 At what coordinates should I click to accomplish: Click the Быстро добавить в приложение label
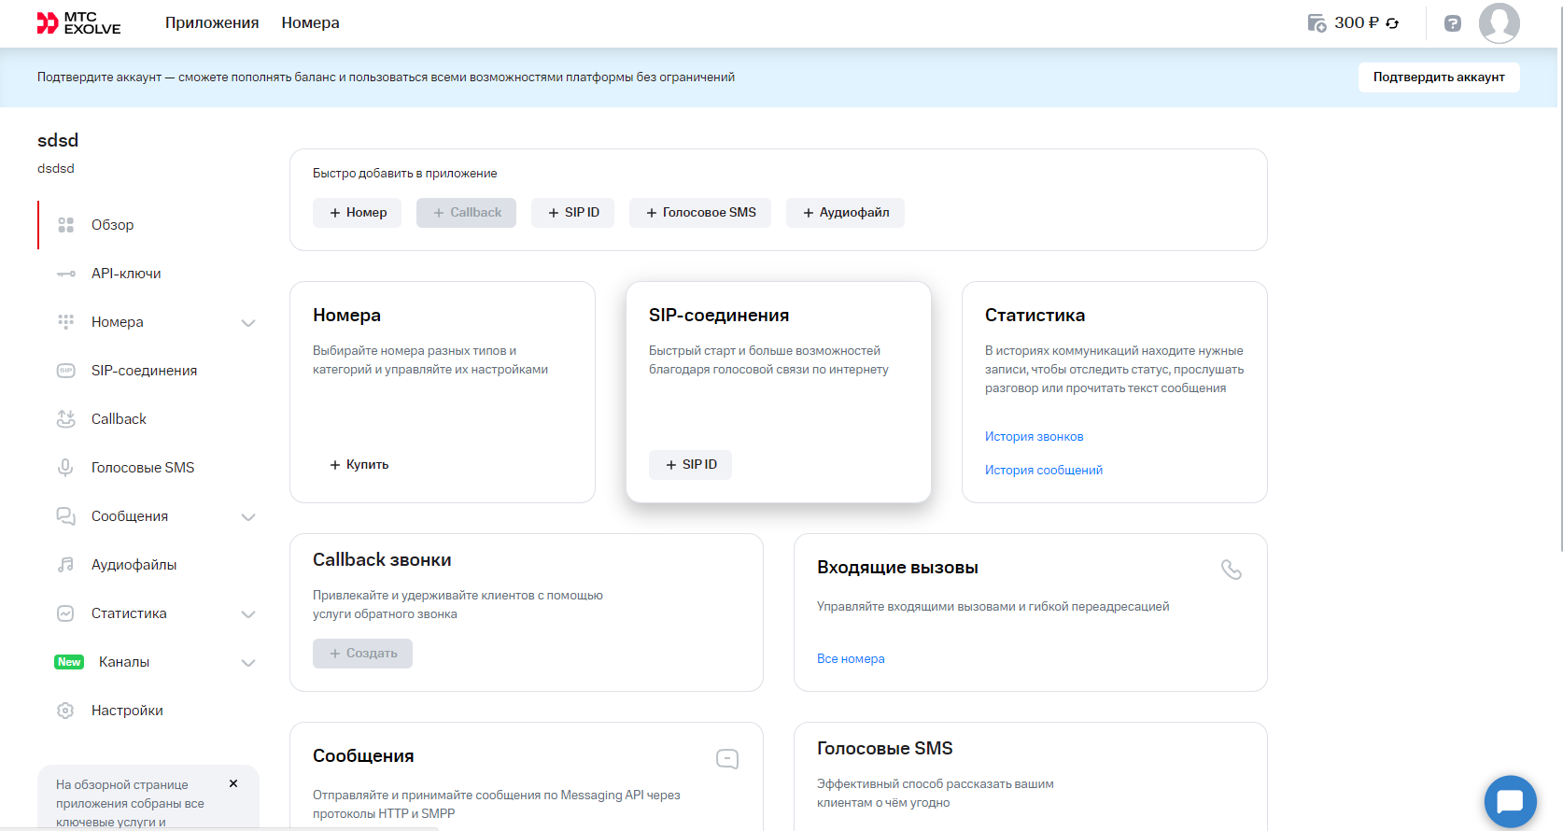(404, 174)
